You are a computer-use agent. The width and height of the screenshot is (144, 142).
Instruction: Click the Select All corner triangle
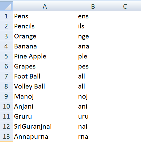coord(6,6)
